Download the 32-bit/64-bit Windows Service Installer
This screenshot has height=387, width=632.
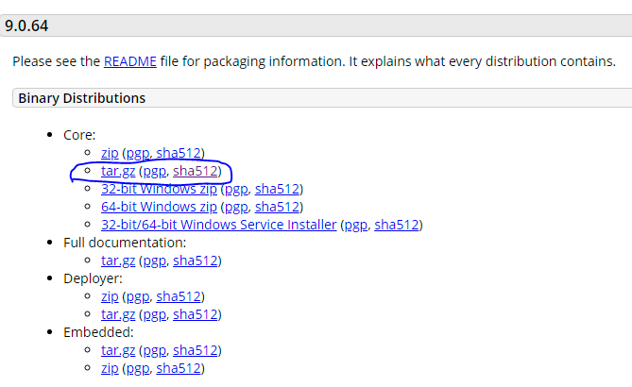(219, 225)
